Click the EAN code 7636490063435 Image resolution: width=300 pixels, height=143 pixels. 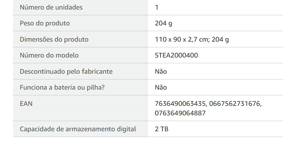click(x=180, y=104)
